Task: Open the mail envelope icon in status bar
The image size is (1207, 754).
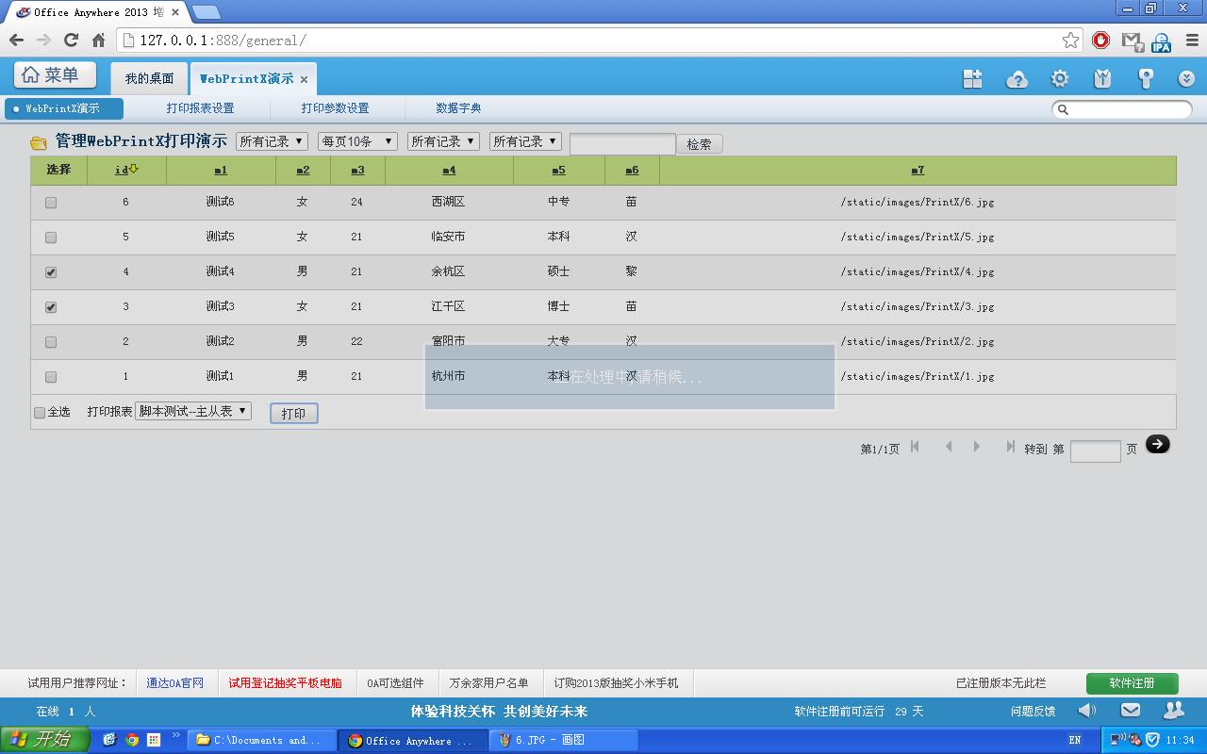Action: pos(1130,711)
